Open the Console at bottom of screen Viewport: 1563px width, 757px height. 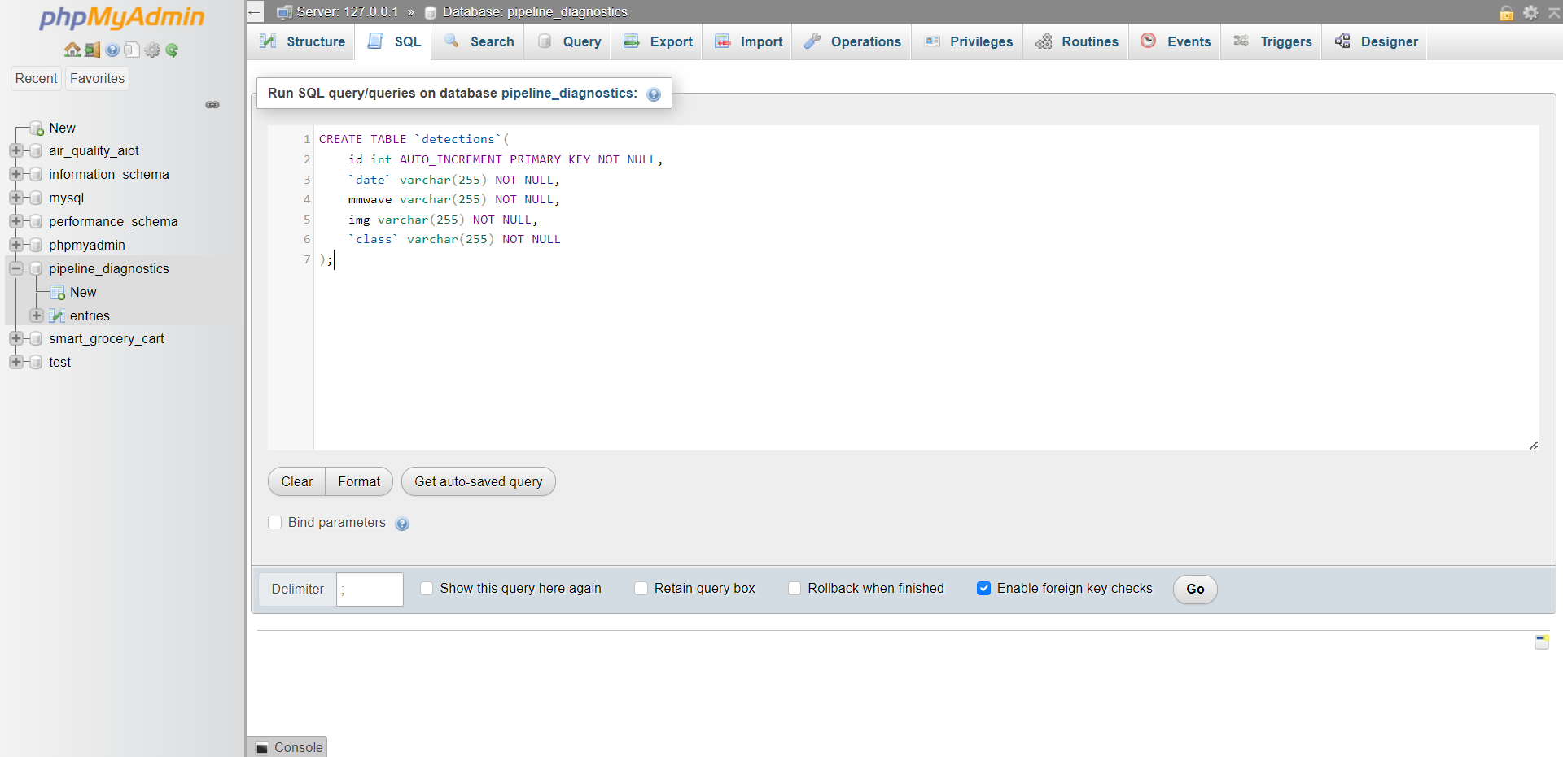point(287,746)
